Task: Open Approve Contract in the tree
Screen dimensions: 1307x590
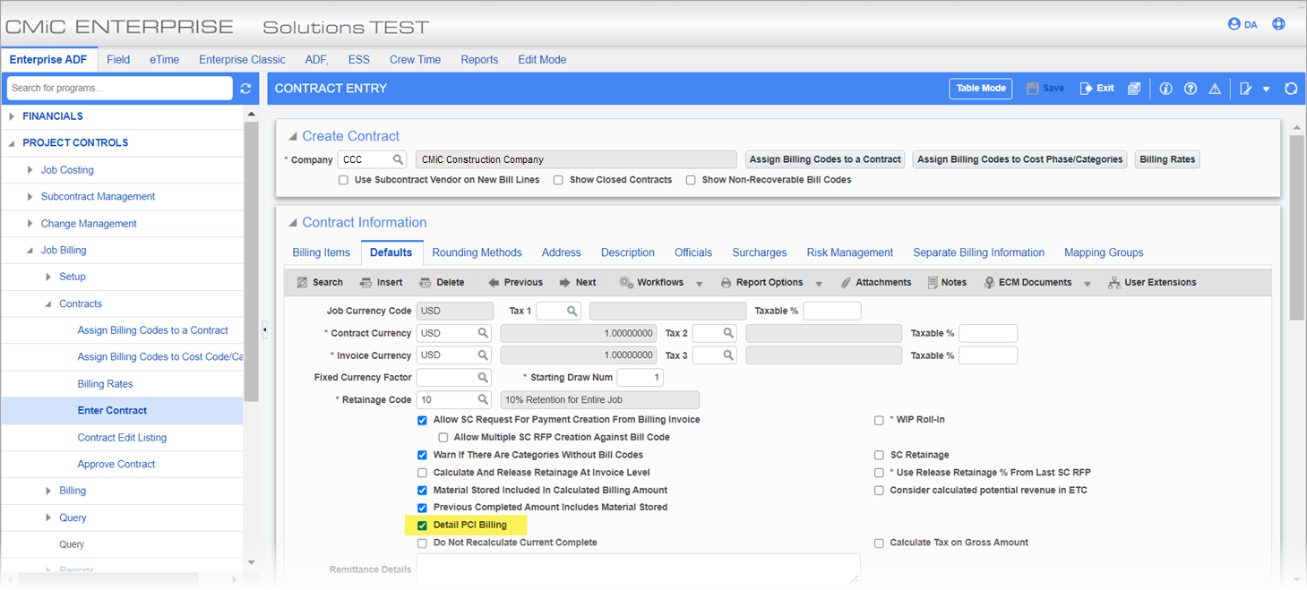Action: [116, 464]
